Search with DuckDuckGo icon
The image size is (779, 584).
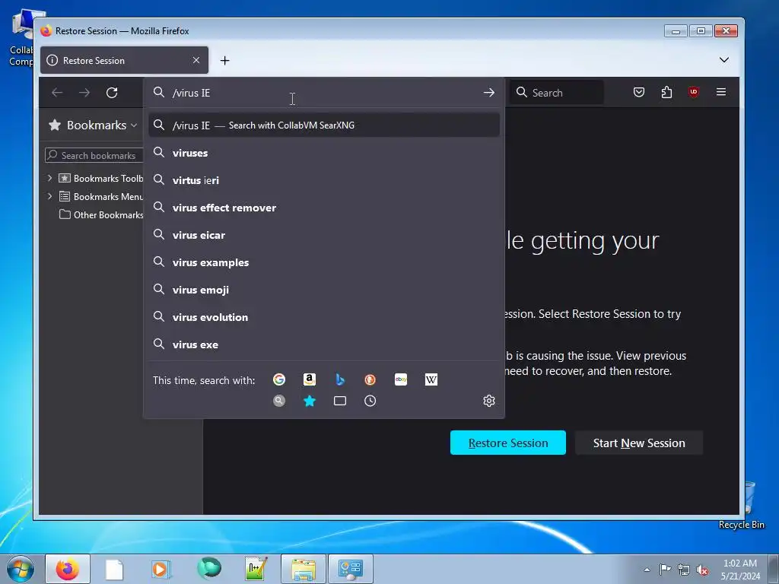(370, 380)
